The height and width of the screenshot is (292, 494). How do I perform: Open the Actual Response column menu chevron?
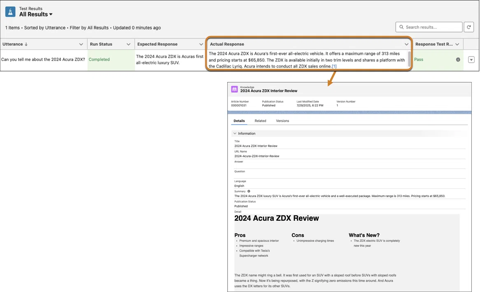coord(407,44)
